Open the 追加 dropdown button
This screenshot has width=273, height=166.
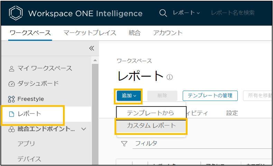(129, 95)
